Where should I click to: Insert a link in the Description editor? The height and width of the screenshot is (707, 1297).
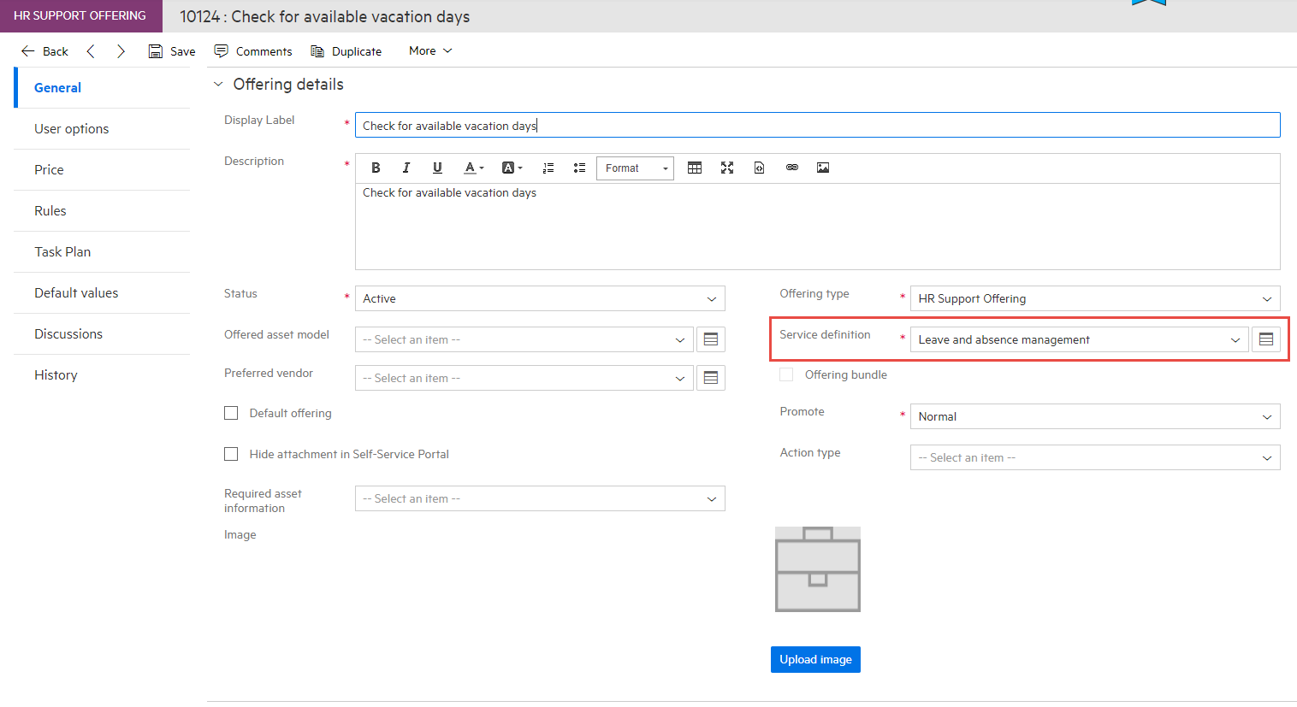[x=791, y=168]
